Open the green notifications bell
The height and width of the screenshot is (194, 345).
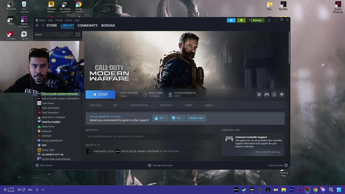[241, 20]
